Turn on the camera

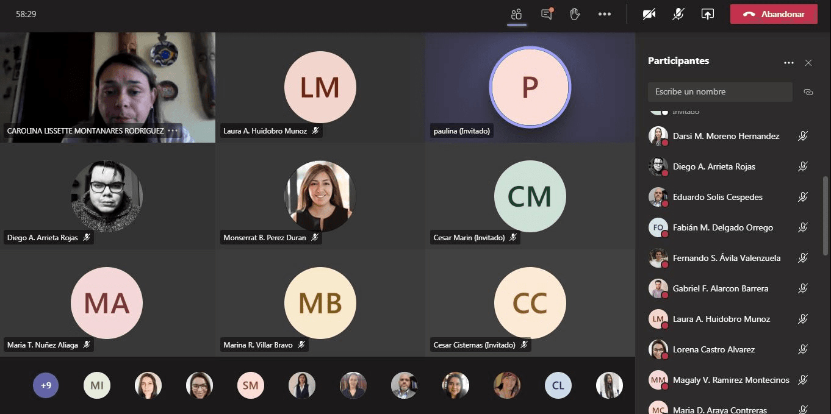[x=649, y=14]
